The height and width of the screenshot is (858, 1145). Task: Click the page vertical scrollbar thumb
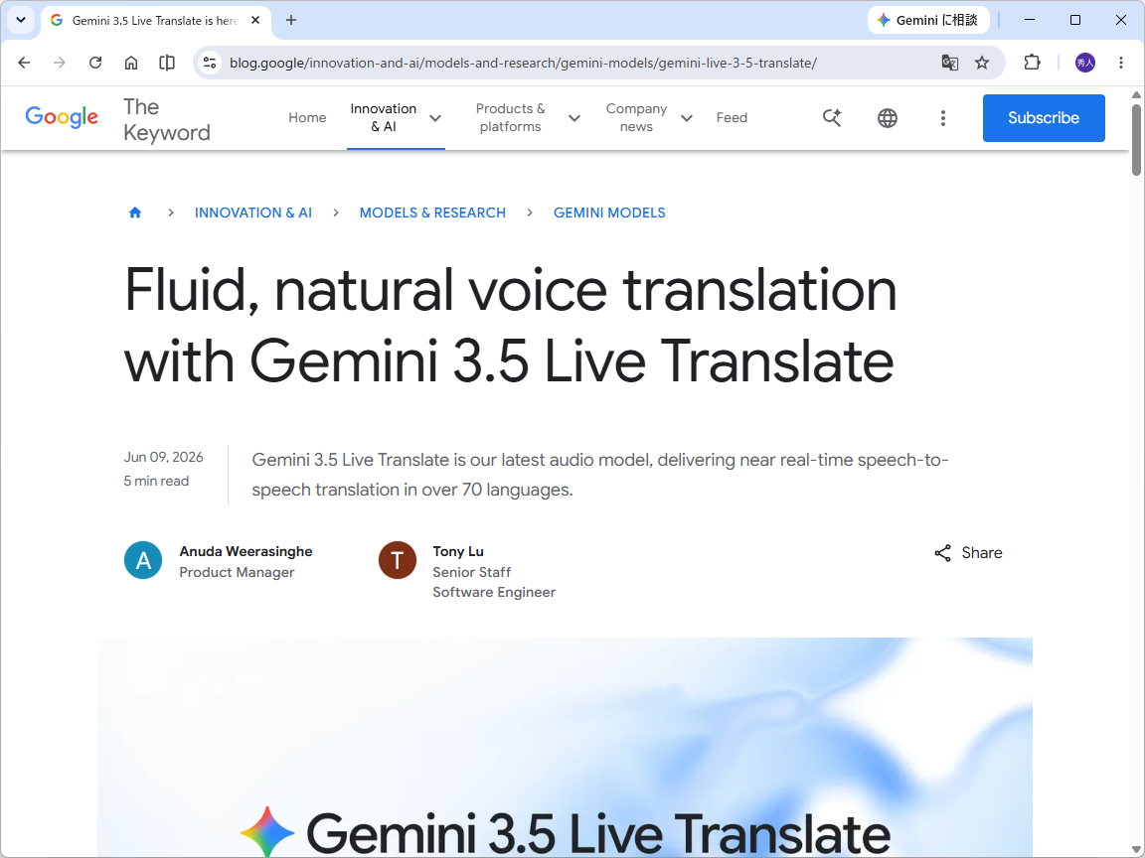[x=1136, y=140]
